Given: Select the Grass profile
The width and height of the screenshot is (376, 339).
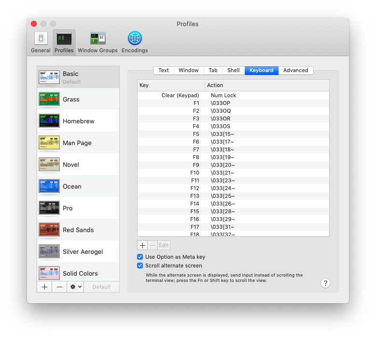Looking at the screenshot, I should point(78,99).
